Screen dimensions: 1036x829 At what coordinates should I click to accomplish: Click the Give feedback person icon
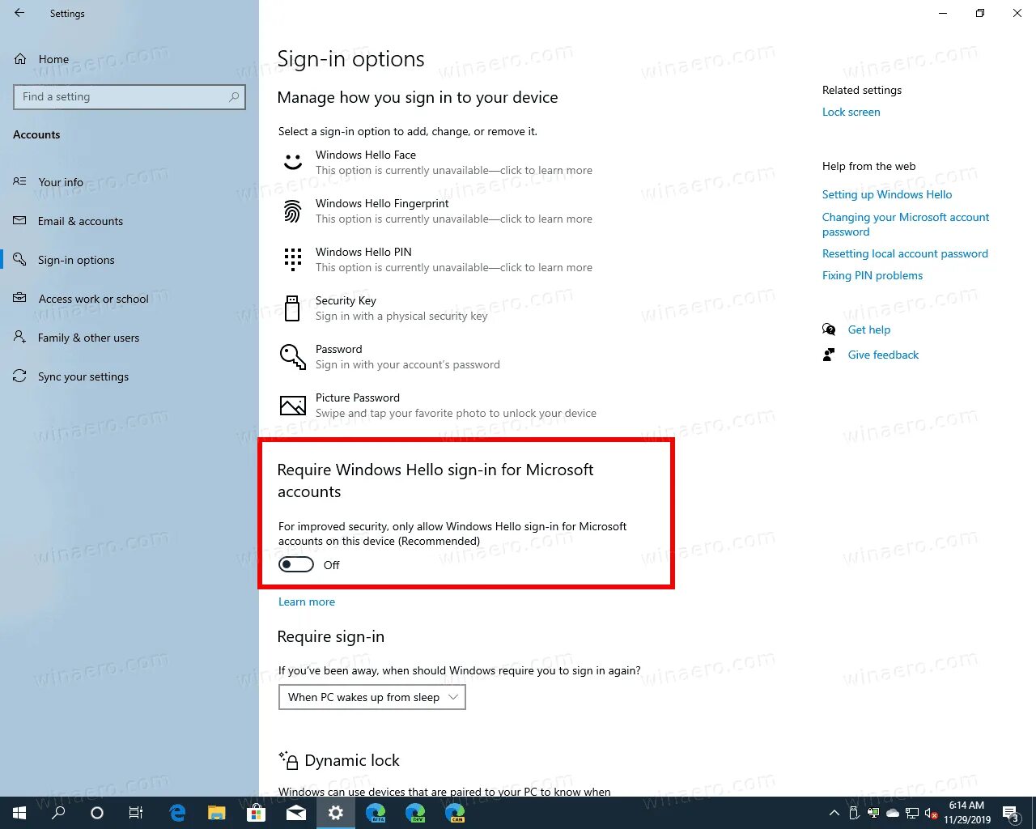point(829,355)
